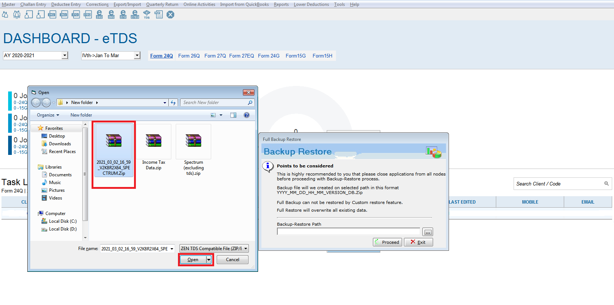Click the Open button in file dialog
Screen dimensions: 614x305
tap(193, 260)
